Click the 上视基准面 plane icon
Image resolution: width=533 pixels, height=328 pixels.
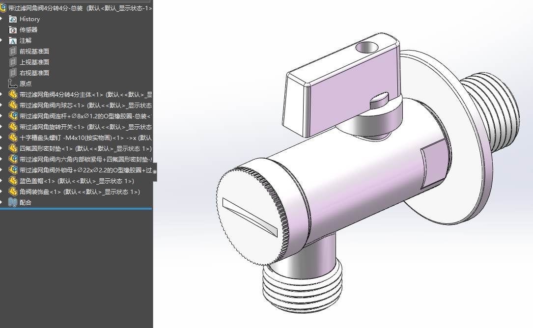[x=13, y=62]
